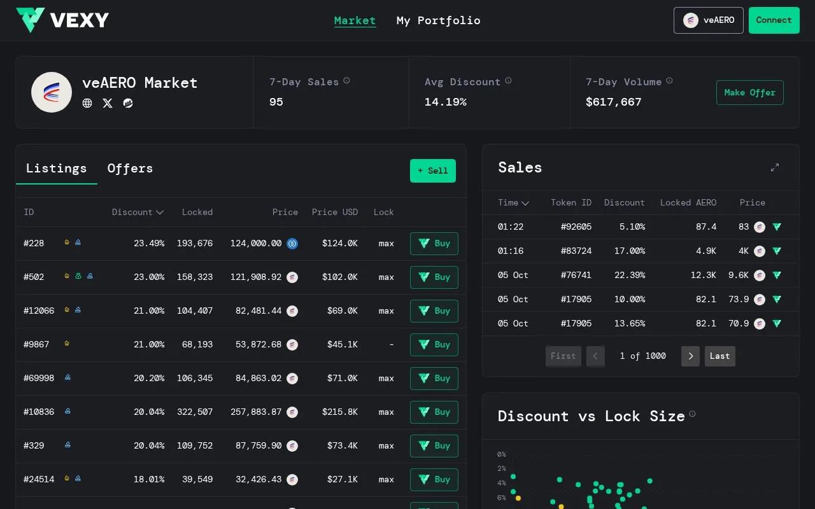Click the AERO token icon in sale #83724 row
The width and height of the screenshot is (815, 509).
[x=760, y=251]
